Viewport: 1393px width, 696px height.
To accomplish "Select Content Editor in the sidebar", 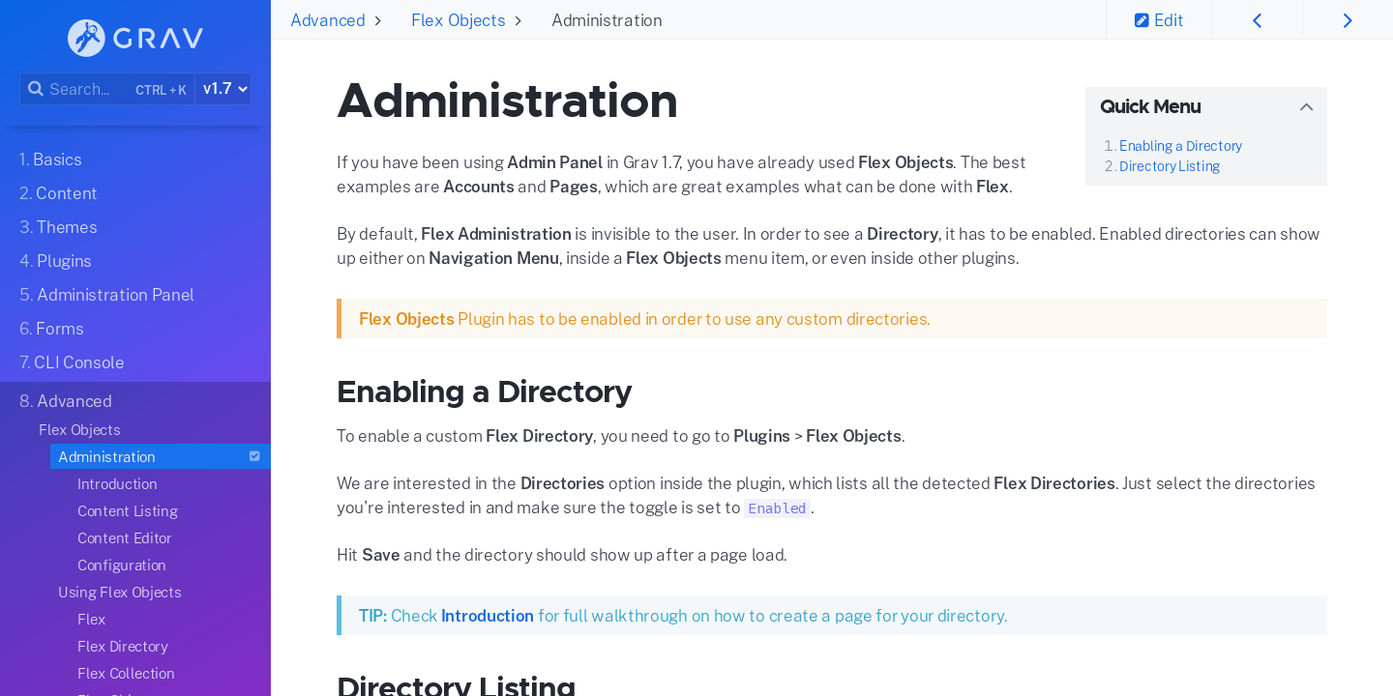I will 124,537.
